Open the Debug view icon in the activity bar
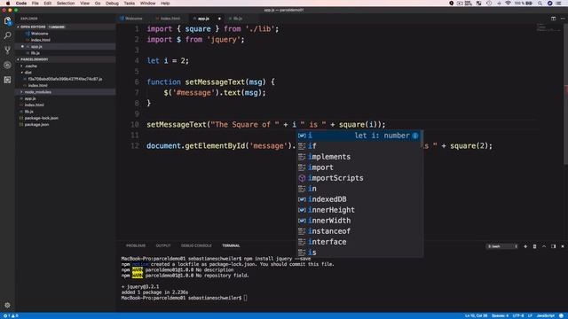The image size is (568, 319). [8, 65]
